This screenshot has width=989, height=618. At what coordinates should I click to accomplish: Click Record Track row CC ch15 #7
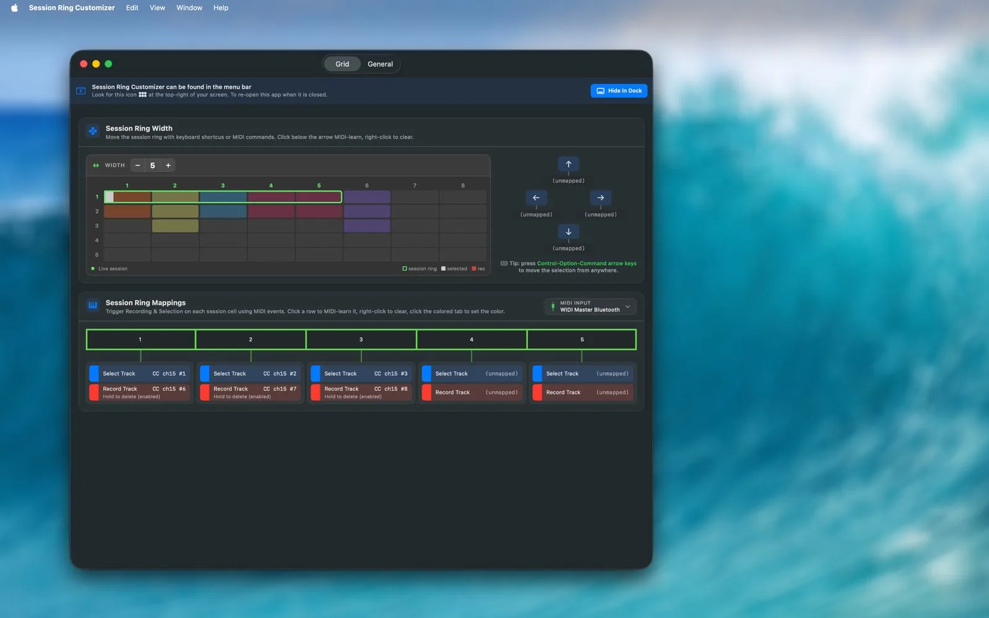(x=250, y=392)
